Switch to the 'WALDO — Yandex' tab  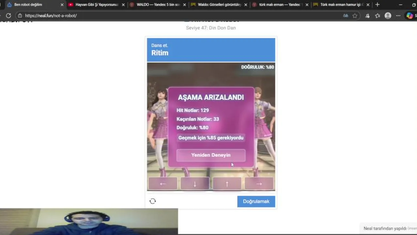(158, 5)
